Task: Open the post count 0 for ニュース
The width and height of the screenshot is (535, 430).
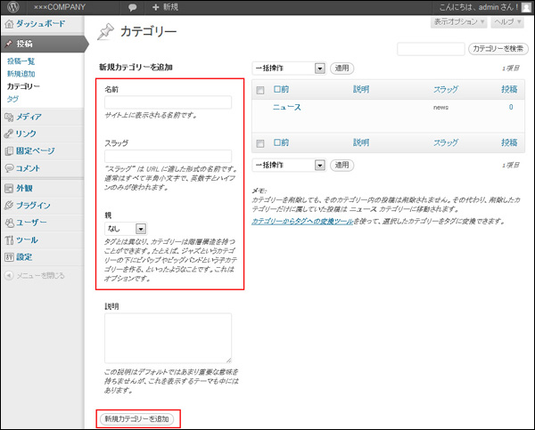Action: point(511,108)
